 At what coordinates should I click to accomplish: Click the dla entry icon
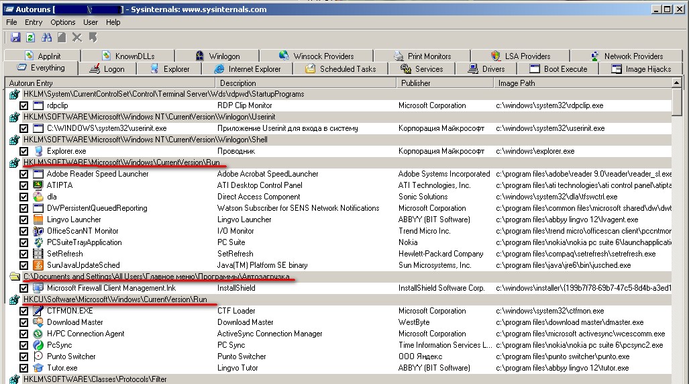point(38,197)
